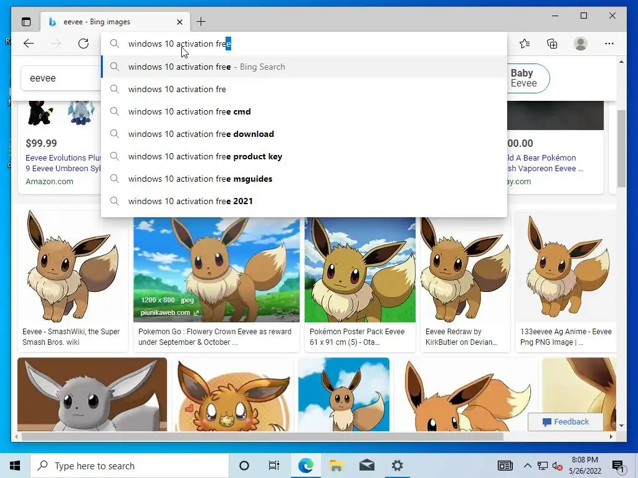The image size is (638, 478).
Task: Open the chibi Eevee with heart thumbnail
Action: tap(233, 394)
